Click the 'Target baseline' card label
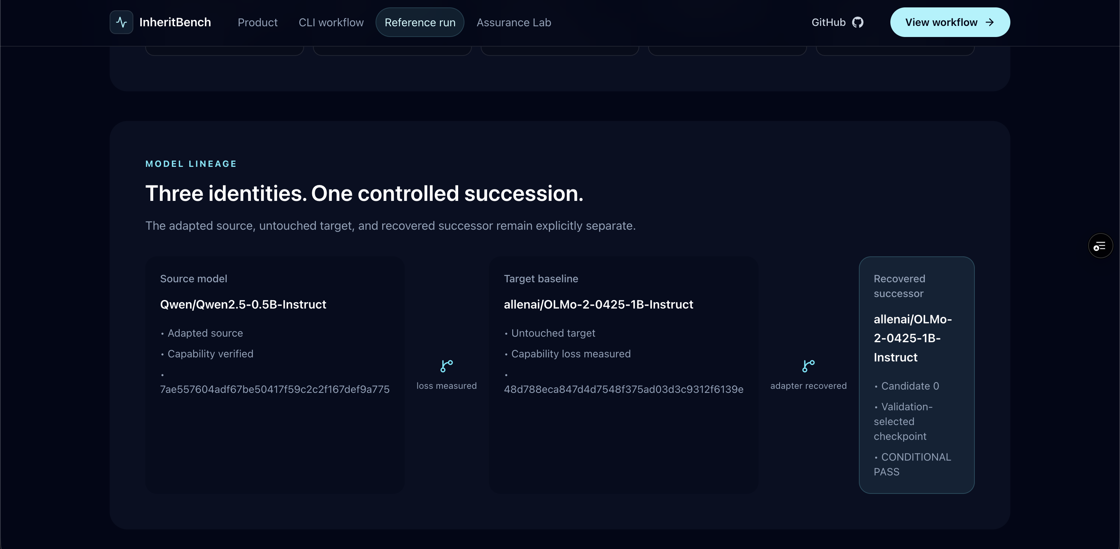 click(541, 279)
